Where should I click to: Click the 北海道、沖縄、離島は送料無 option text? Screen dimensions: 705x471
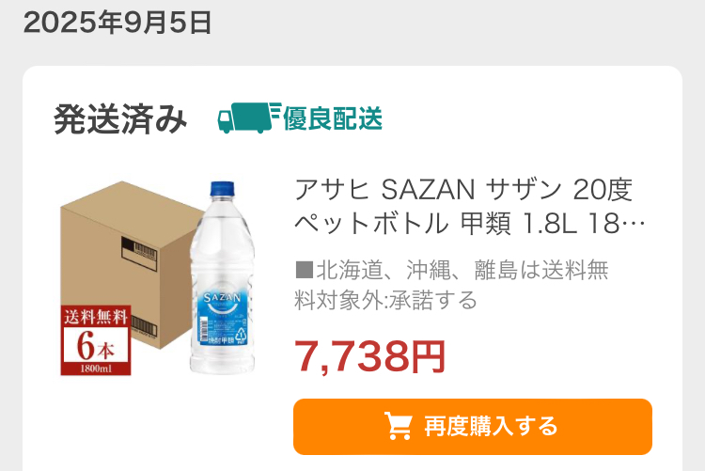coord(462,270)
